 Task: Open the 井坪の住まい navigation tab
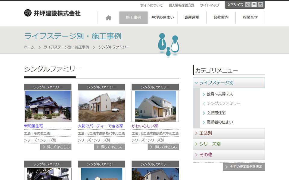[163, 17]
